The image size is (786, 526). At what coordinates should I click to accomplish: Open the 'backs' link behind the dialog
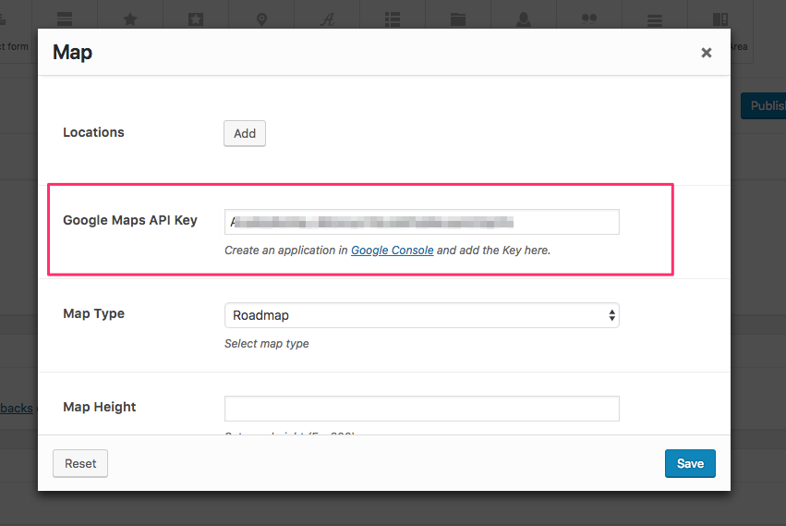pos(17,408)
